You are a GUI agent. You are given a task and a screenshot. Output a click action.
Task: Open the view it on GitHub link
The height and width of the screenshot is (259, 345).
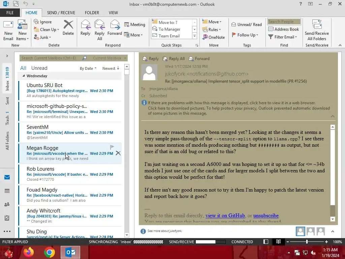pyautogui.click(x=225, y=215)
